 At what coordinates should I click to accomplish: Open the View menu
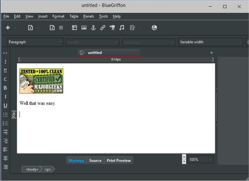29,16
